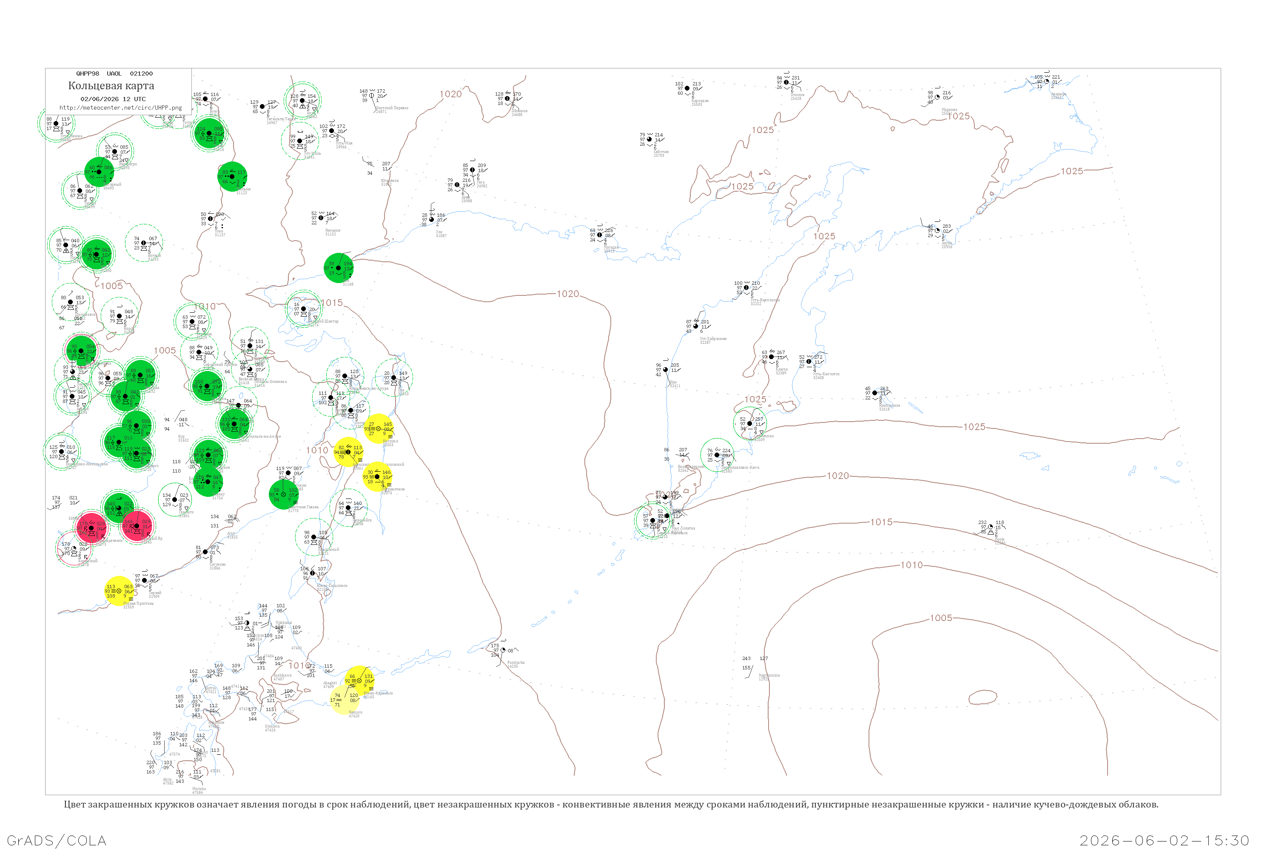
Task: Select green circle at Советская Гавань
Action: tap(284, 494)
